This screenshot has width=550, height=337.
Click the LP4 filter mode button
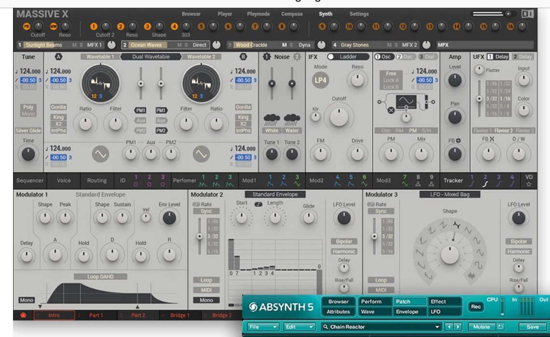tap(320, 81)
